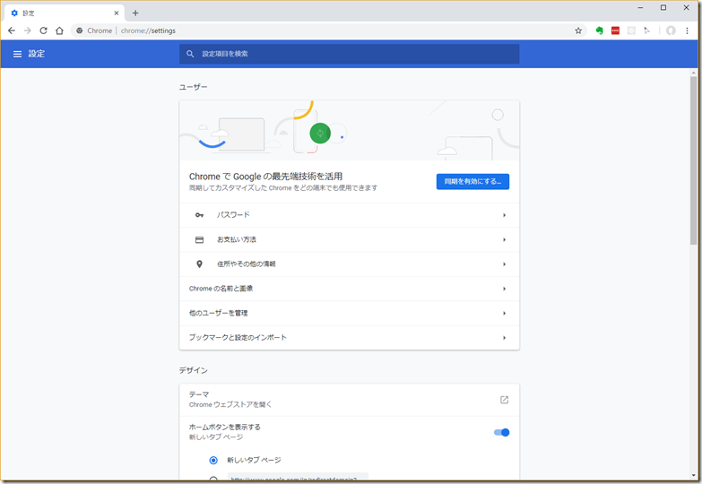Click the red extension icon in toolbar
This screenshot has height=484, width=702.
[x=615, y=30]
